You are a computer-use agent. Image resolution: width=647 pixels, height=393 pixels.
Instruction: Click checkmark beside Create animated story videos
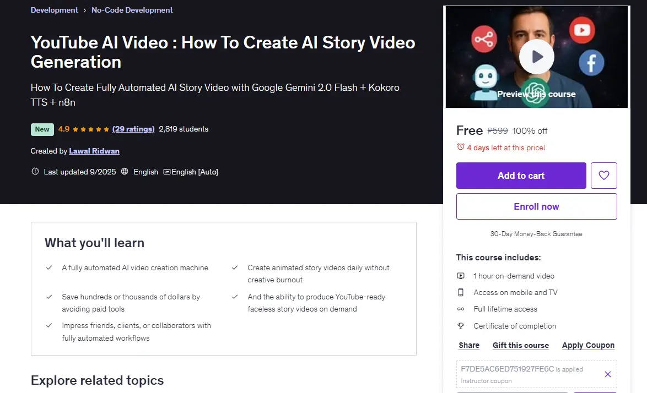[235, 268]
